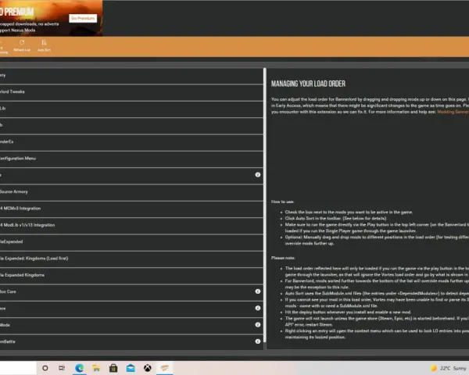This screenshot has width=469, height=375.
Task: Select the ModLib v1/v13 Integration entry
Action: (131, 225)
